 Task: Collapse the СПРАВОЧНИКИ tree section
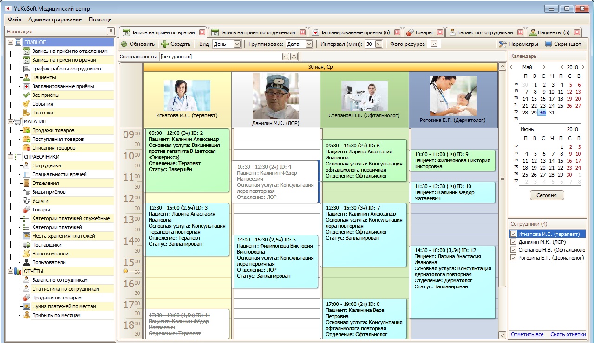coord(11,157)
